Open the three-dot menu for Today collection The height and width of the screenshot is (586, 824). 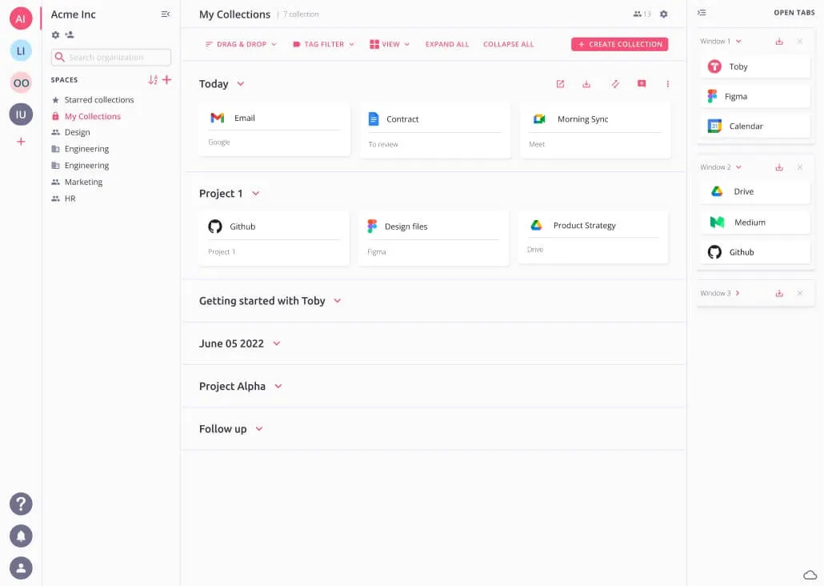pos(668,83)
